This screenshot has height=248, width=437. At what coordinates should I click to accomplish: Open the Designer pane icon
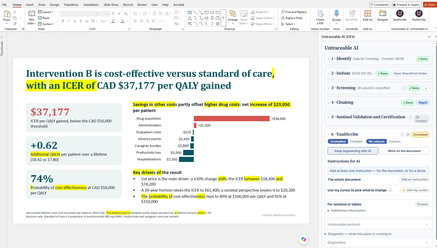pyautogui.click(x=383, y=14)
